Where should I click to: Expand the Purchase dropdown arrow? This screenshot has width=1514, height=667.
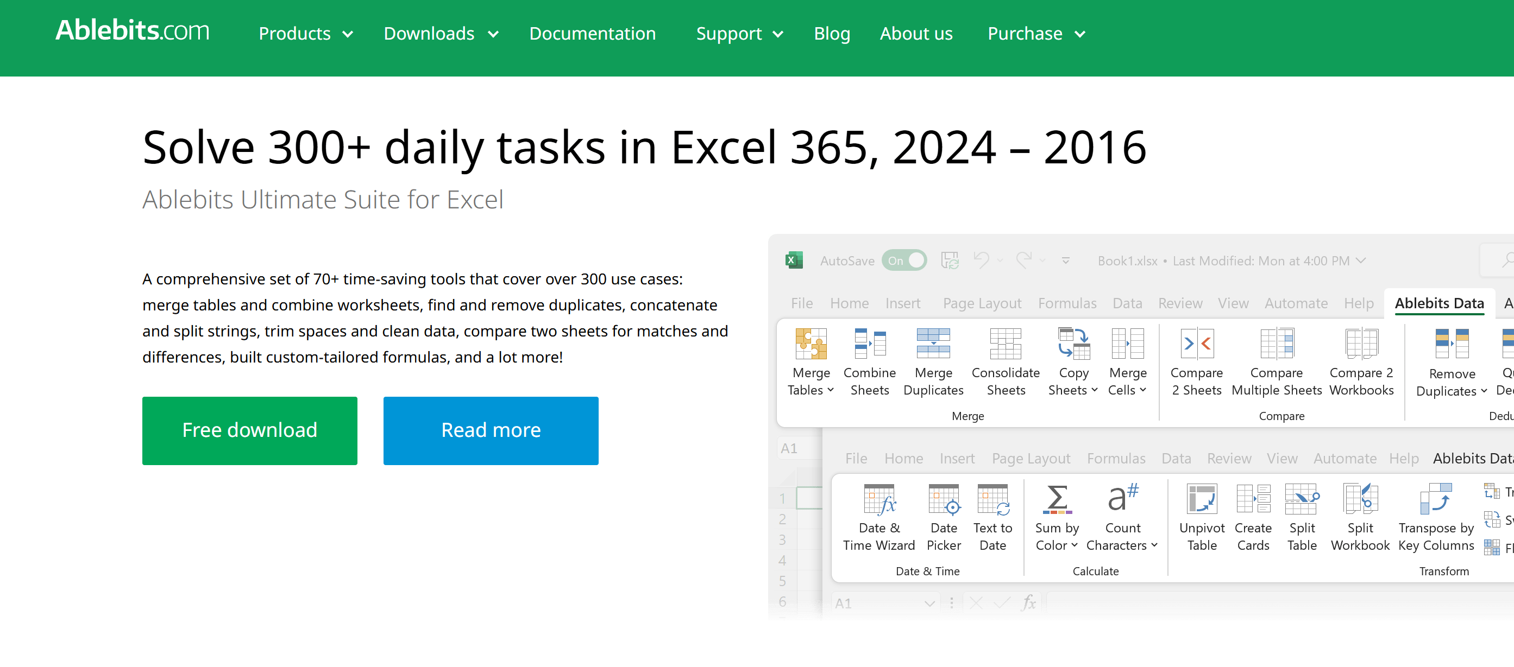(1079, 34)
